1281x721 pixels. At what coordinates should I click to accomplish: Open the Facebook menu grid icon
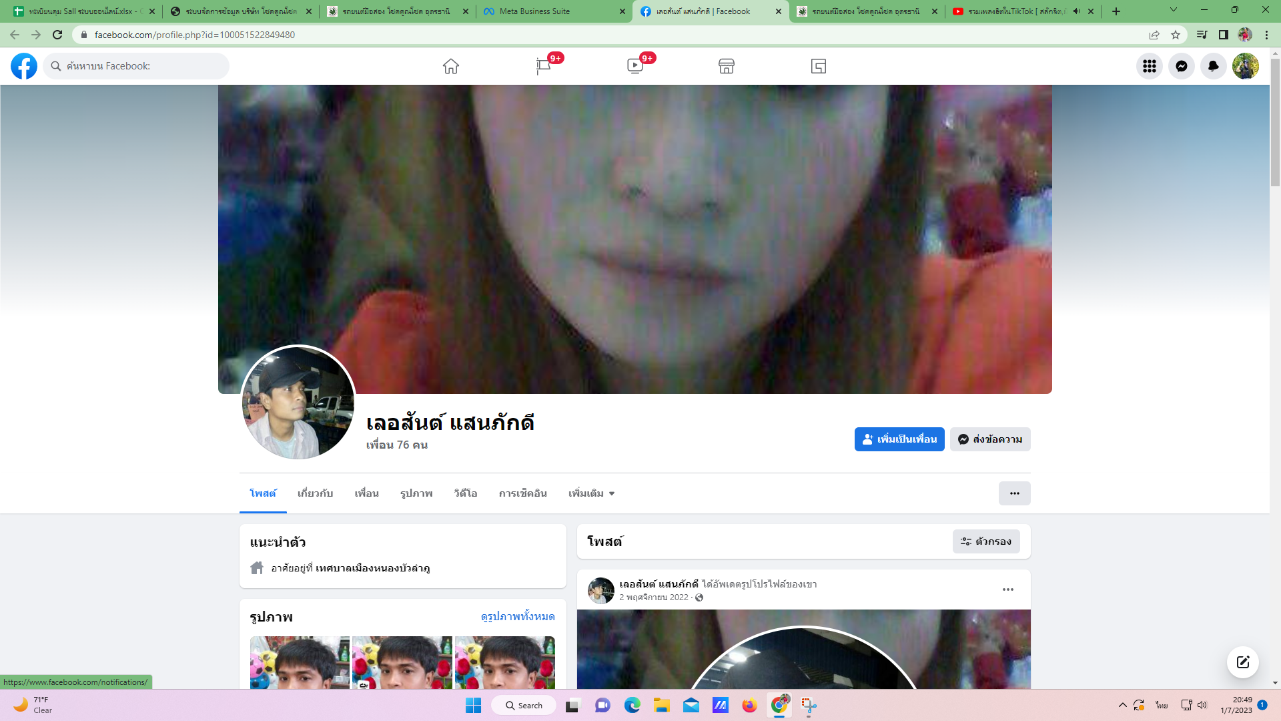(x=1150, y=66)
